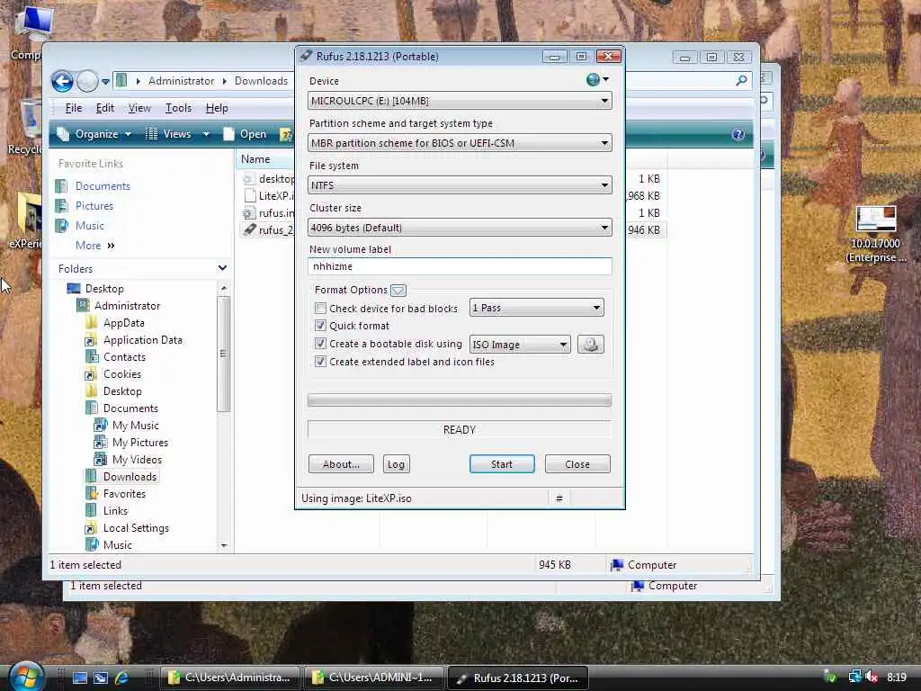Switch to C:\Users\ADMINI~1 taskbar window

(x=375, y=678)
